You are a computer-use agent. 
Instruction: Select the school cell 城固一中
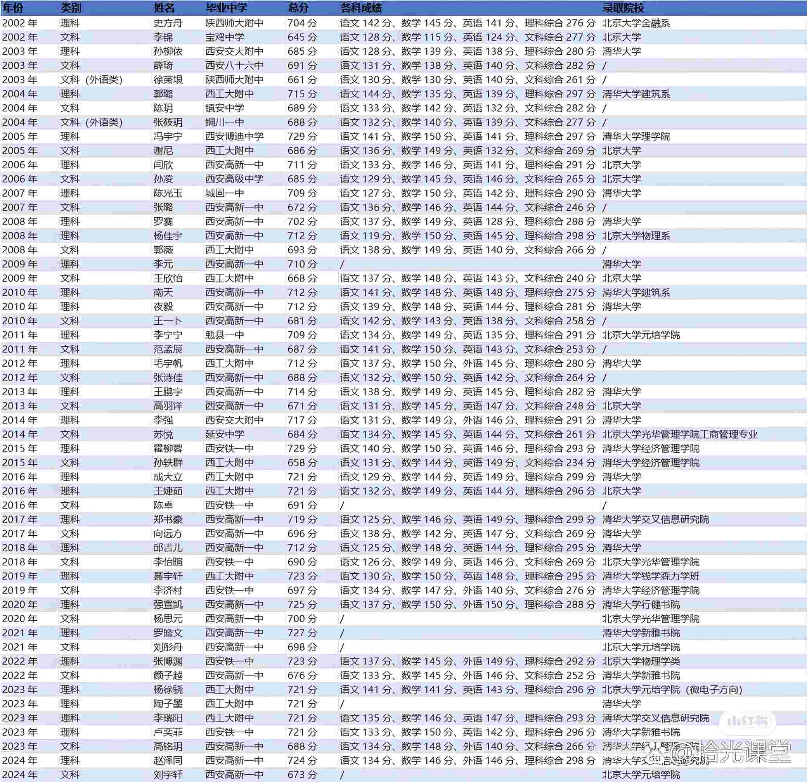point(225,194)
